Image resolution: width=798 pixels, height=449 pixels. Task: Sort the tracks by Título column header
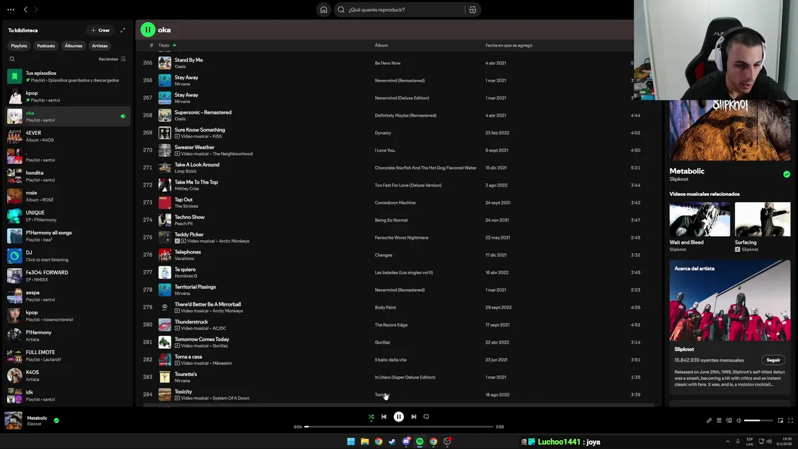(x=163, y=45)
